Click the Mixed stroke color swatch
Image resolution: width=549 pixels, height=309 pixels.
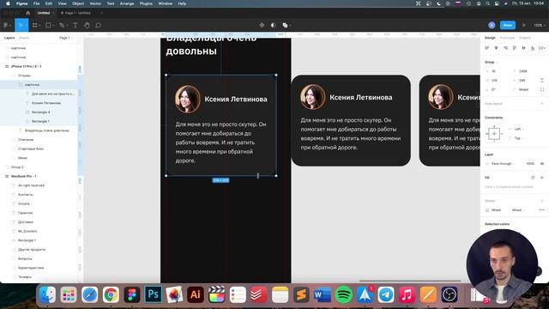487,209
